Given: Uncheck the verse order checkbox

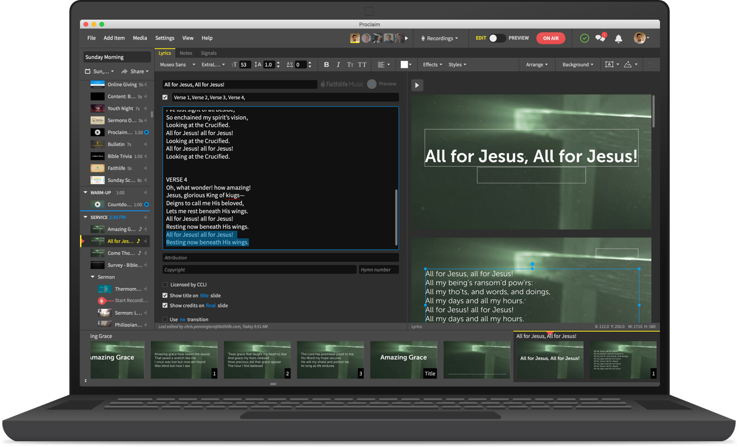Looking at the screenshot, I should 165,97.
